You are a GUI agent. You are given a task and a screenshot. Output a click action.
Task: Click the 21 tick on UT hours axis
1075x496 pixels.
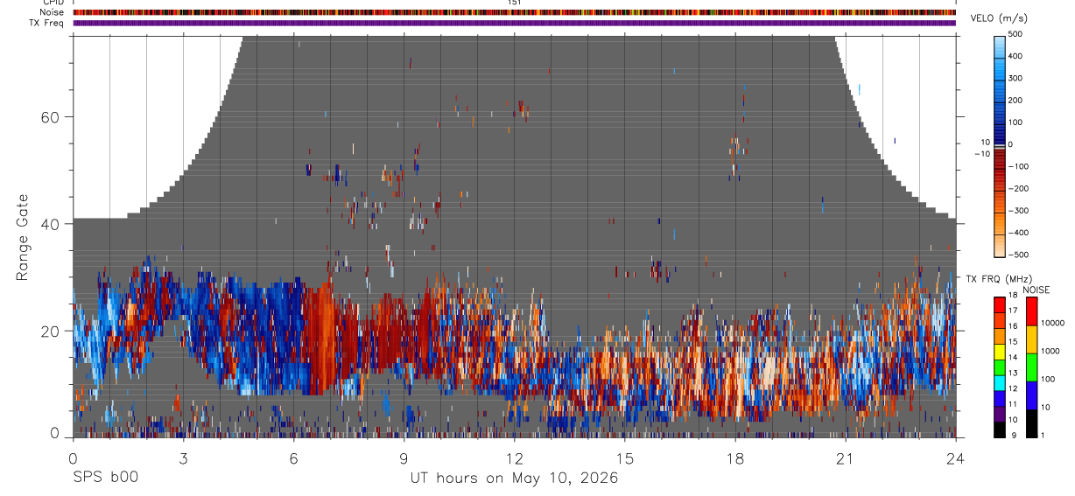[845, 458]
